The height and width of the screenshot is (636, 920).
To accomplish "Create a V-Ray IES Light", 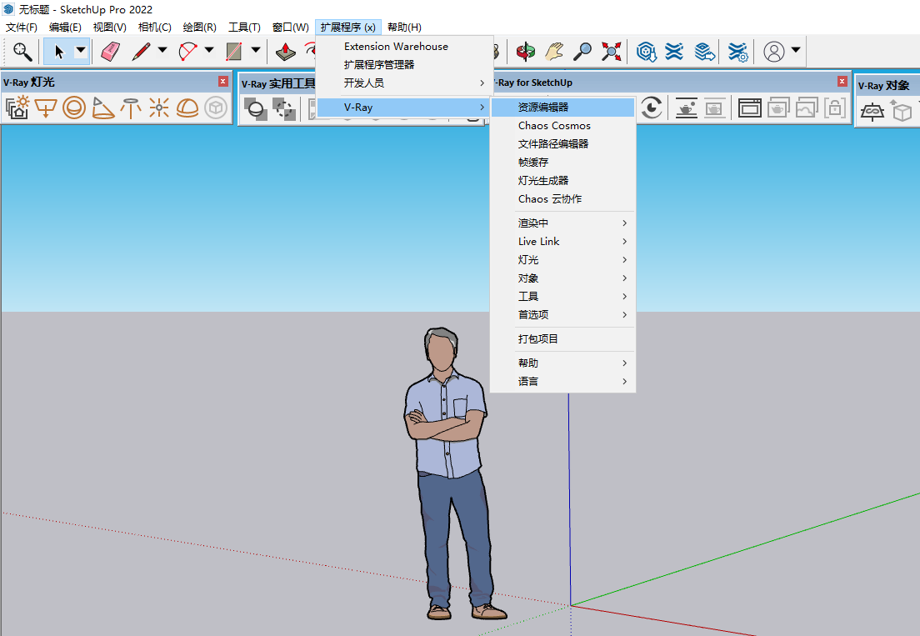I will (x=131, y=108).
